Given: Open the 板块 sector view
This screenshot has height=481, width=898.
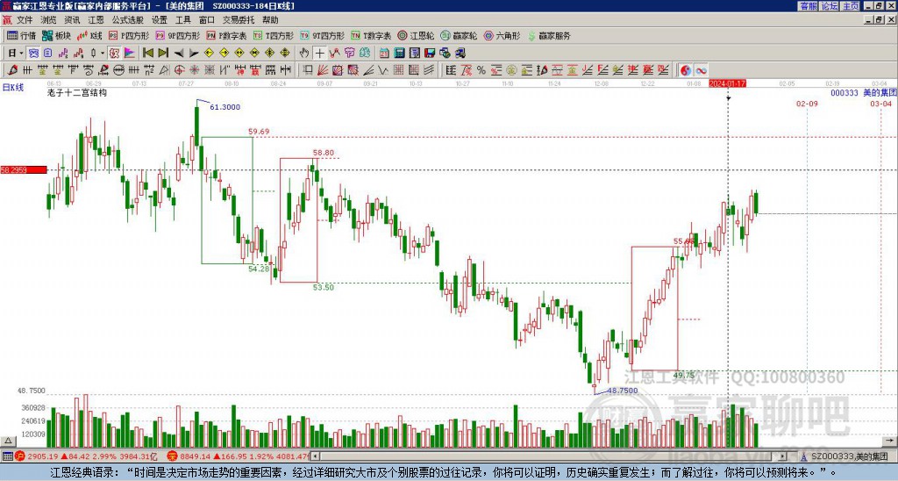Looking at the screenshot, I should [x=56, y=35].
